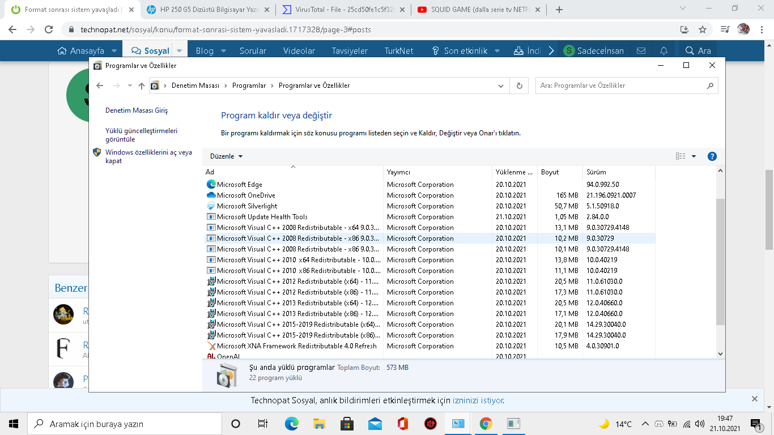
Task: Click Denetim Masası Giriş link
Action: (x=137, y=110)
